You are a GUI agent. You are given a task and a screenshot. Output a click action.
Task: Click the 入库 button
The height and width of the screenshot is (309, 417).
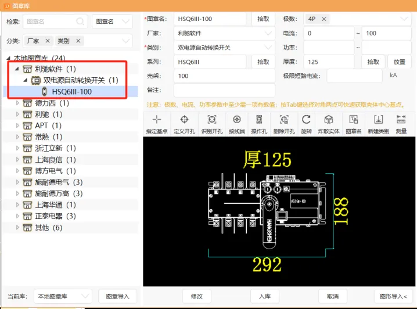pos(265,296)
